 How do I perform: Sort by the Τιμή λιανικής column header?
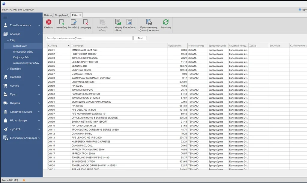[x=177, y=46]
